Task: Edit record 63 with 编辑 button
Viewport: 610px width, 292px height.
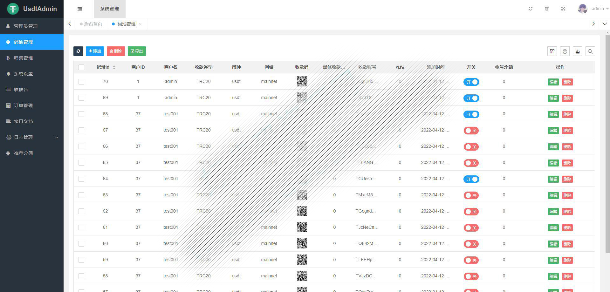Action: [553, 195]
